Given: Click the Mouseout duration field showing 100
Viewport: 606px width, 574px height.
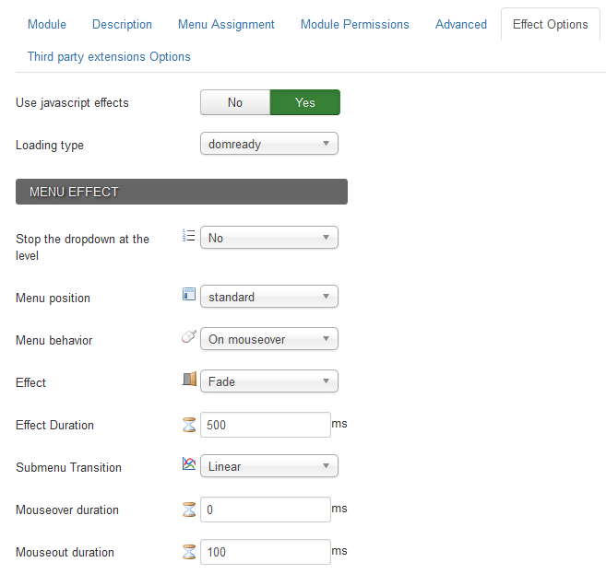Looking at the screenshot, I should point(266,552).
